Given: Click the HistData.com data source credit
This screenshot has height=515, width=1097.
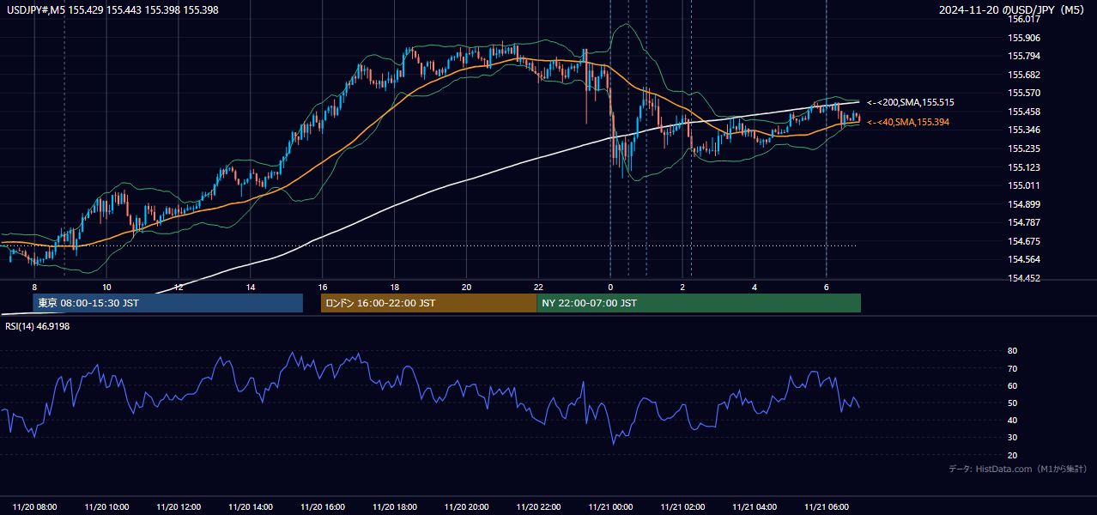Looking at the screenshot, I should click(x=1018, y=469).
